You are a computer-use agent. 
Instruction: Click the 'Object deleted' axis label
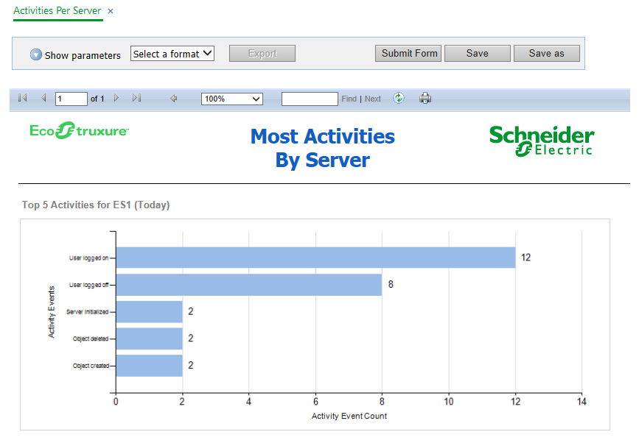click(91, 339)
